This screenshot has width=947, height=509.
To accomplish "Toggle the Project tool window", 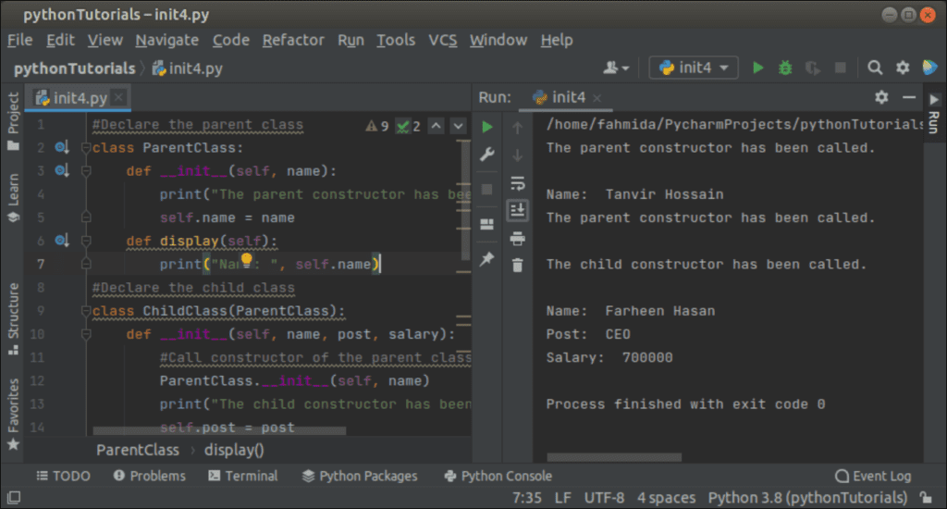I will pos(13,121).
